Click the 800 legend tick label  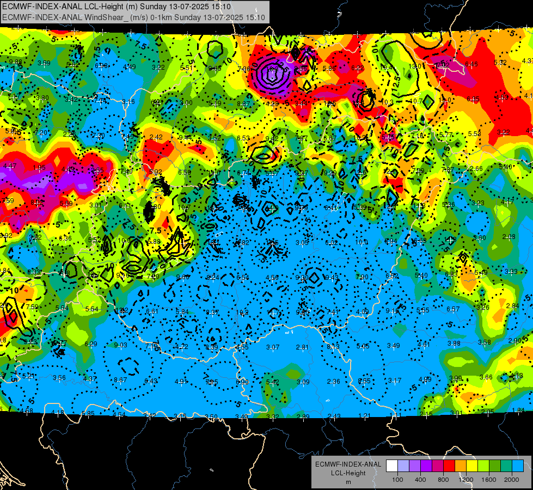(443, 480)
